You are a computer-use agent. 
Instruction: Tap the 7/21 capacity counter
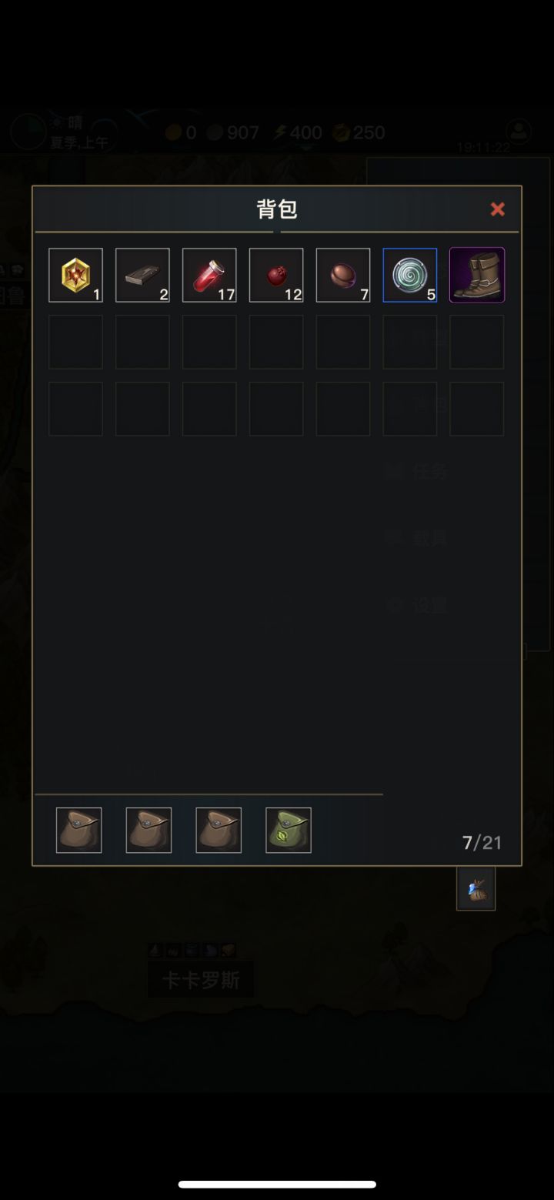pos(482,843)
